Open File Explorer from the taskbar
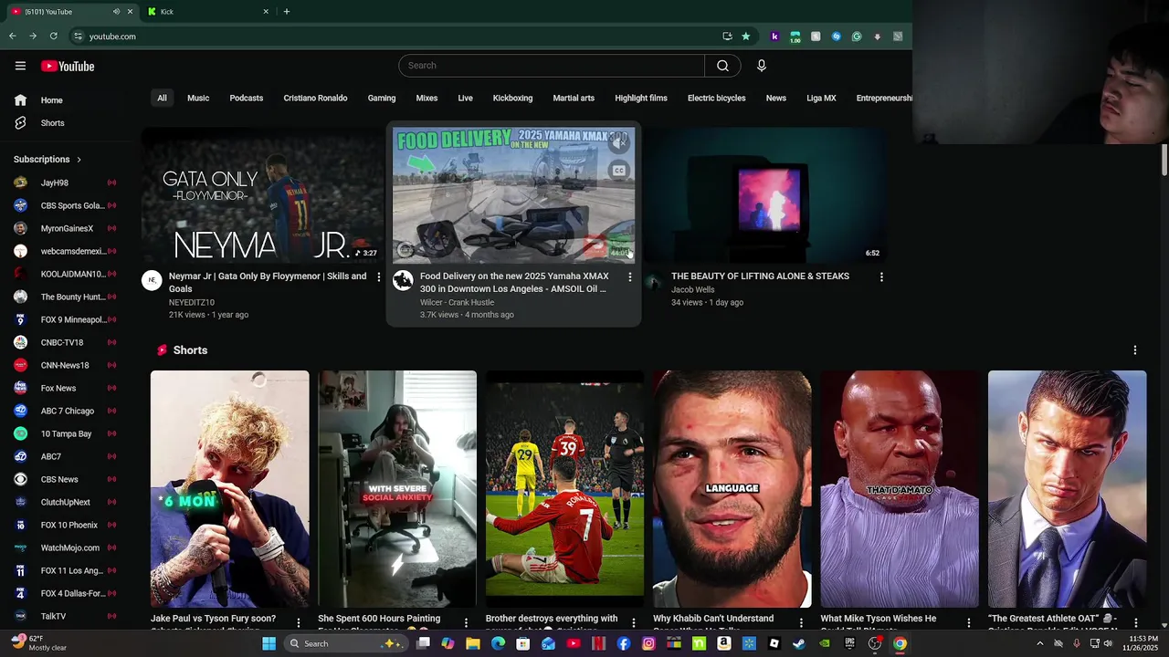The width and height of the screenshot is (1169, 657). (x=473, y=643)
